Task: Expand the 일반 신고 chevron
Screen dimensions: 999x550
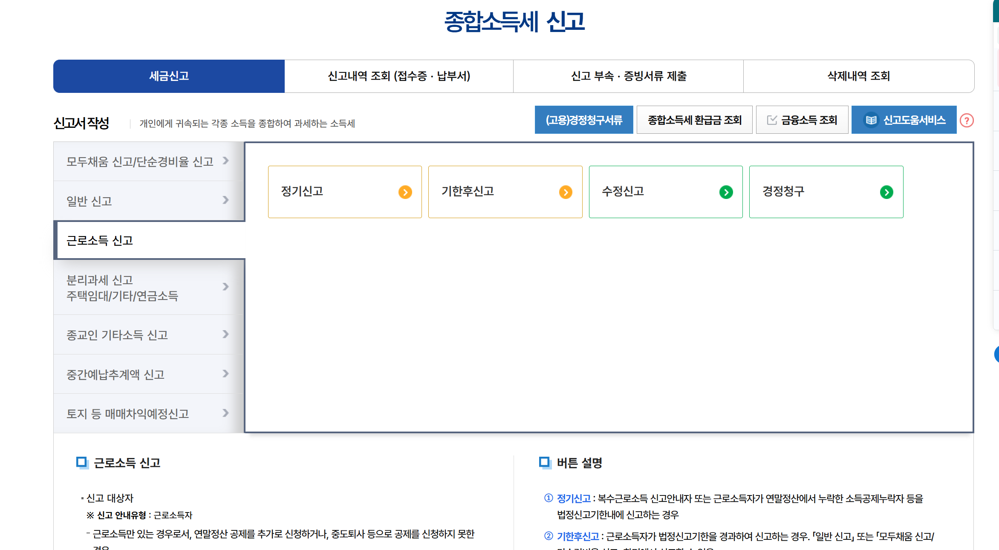Action: coord(226,200)
